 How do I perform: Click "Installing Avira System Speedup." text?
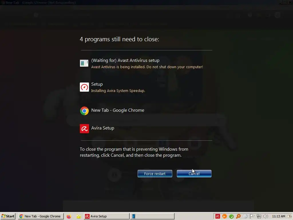(118, 91)
